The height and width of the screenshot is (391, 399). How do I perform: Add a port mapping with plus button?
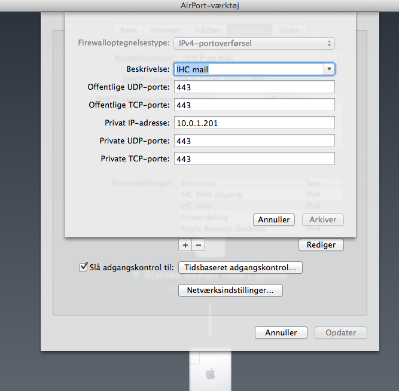(x=185, y=245)
